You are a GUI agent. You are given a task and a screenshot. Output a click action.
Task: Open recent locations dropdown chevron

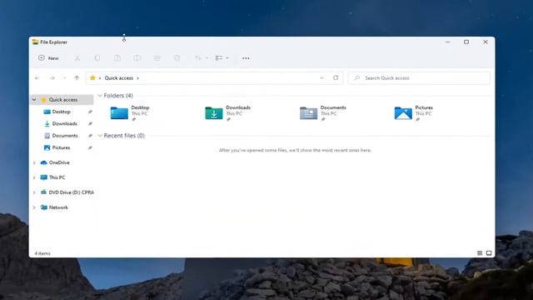(x=64, y=78)
